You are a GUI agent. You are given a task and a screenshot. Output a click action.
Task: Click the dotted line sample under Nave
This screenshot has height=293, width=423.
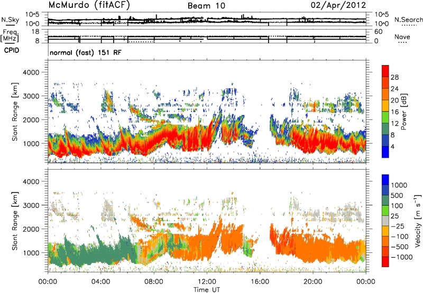pyautogui.click(x=402, y=43)
